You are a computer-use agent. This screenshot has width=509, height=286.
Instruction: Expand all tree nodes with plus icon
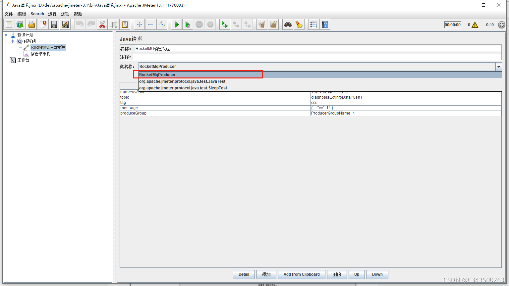[x=140, y=24]
